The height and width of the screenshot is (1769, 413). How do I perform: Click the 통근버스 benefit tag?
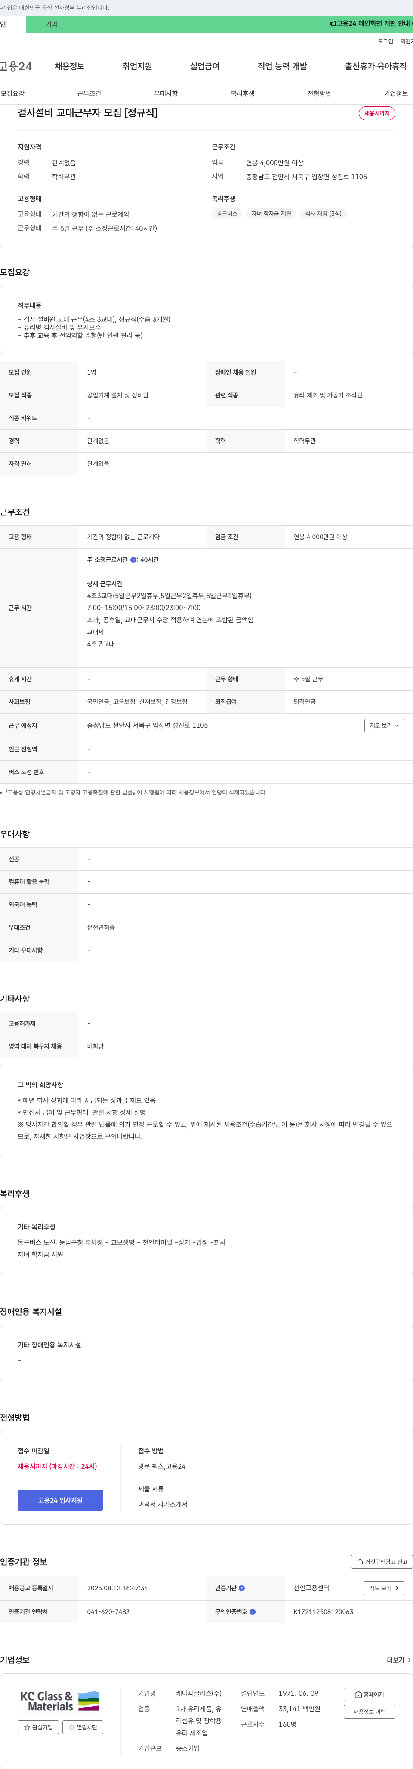tap(227, 214)
